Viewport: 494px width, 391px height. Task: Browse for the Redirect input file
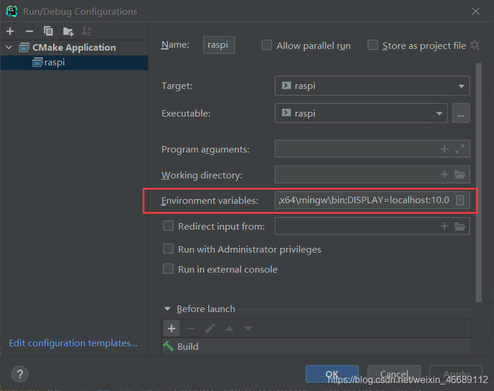[460, 226]
